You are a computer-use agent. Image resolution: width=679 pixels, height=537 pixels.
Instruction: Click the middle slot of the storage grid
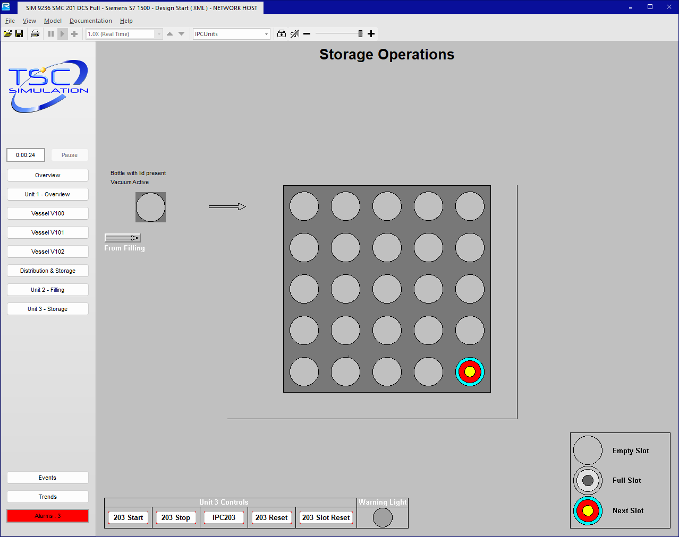click(387, 289)
